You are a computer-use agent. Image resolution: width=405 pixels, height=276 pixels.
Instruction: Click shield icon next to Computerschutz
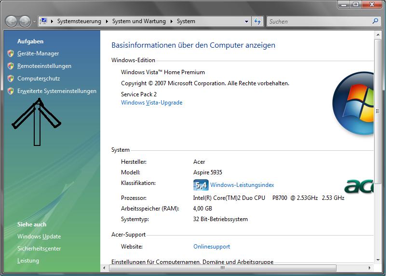tap(11, 79)
